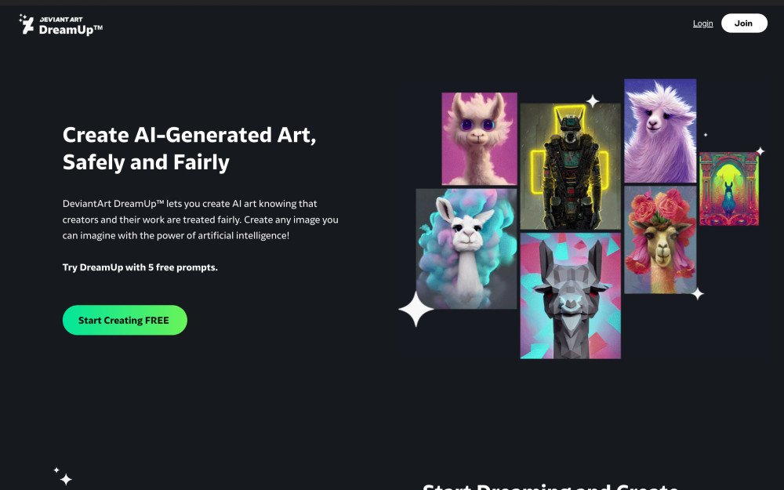Viewport: 784px width, 490px height.
Task: Click sparkle beside the rose llama image corner
Action: point(698,294)
